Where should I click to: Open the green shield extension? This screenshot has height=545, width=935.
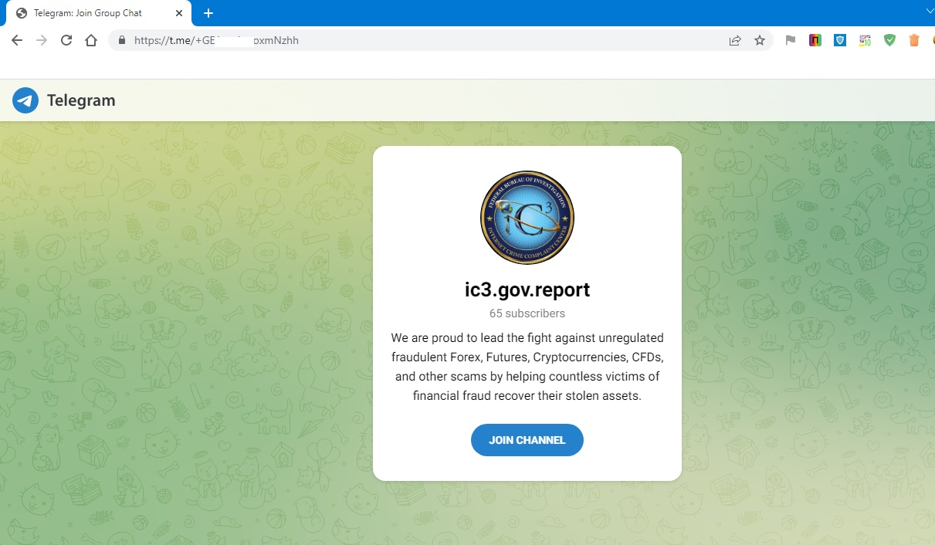(889, 41)
